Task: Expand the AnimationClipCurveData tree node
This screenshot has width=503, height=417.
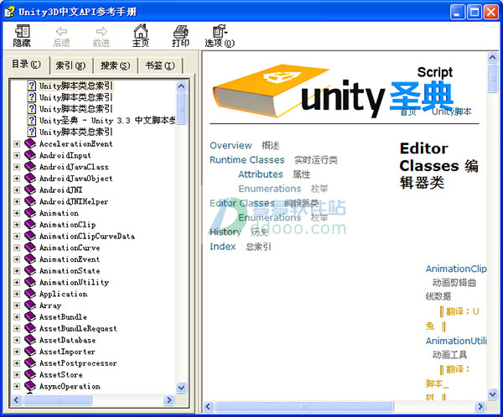Action: [x=17, y=237]
